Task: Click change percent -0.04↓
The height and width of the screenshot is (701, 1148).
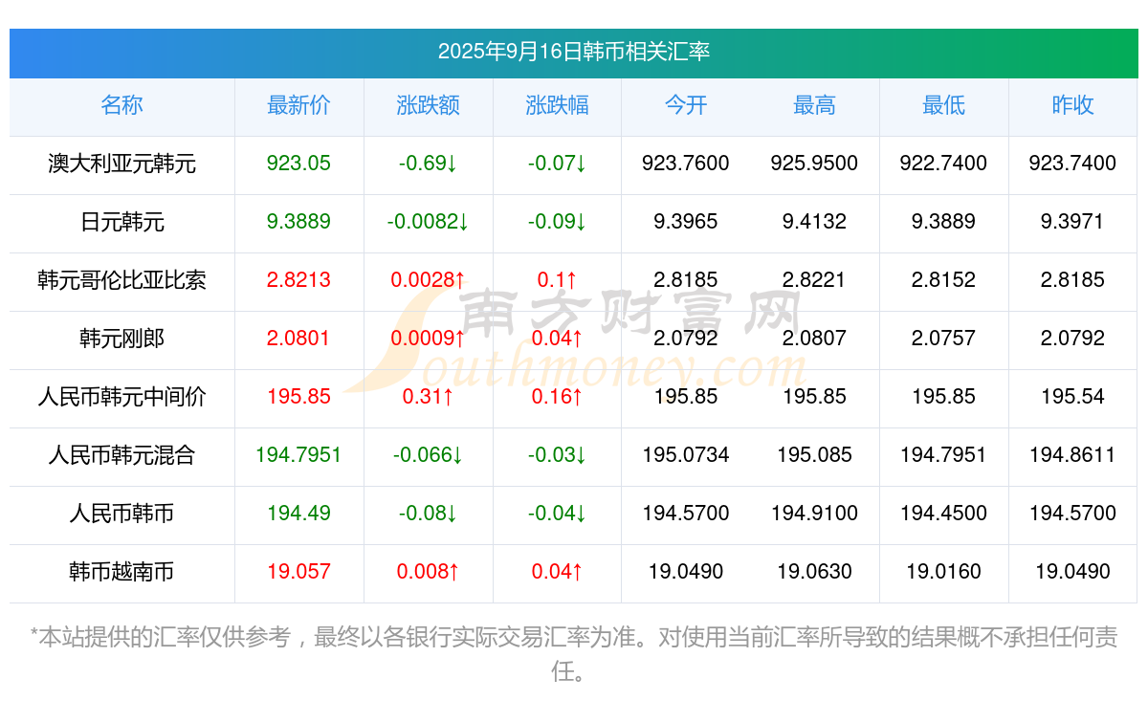Action: pyautogui.click(x=557, y=514)
